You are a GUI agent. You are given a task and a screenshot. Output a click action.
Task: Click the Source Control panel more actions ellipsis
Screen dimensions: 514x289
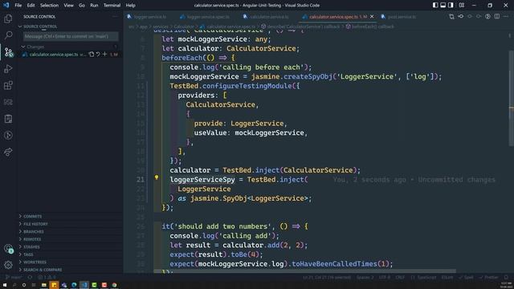(x=115, y=17)
